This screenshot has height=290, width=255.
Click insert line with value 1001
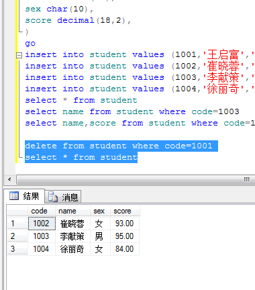[x=140, y=54]
